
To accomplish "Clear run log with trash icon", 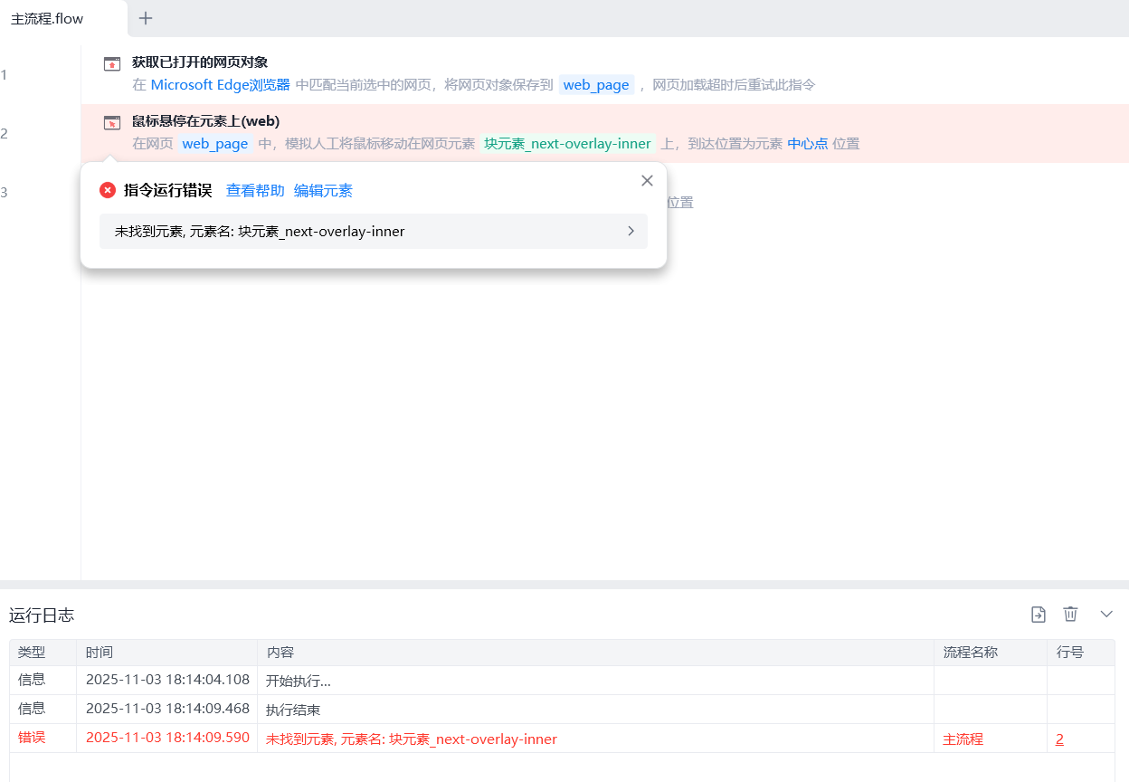I will coord(1070,615).
